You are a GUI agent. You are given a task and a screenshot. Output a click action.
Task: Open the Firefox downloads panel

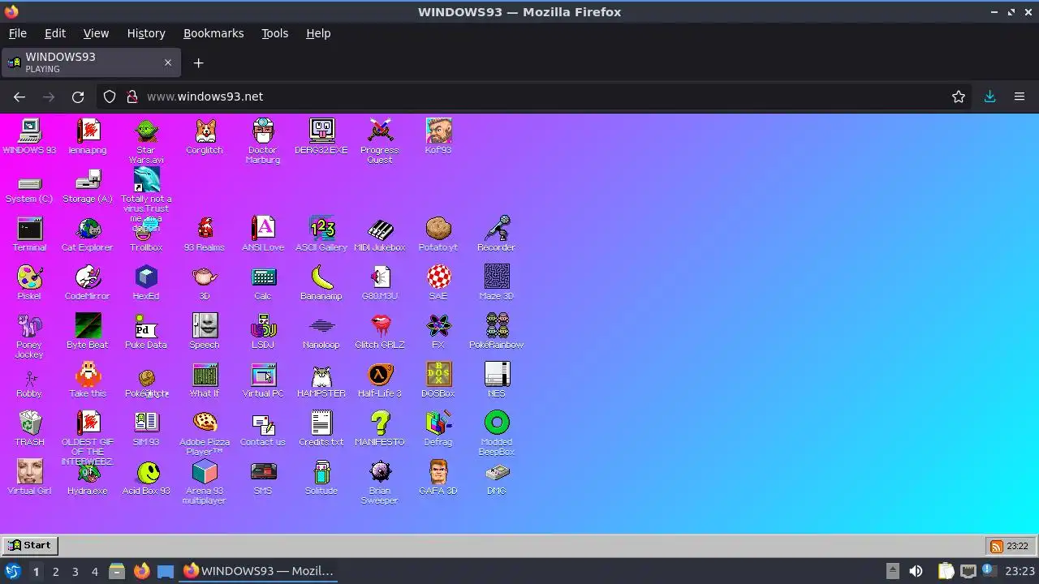[989, 97]
